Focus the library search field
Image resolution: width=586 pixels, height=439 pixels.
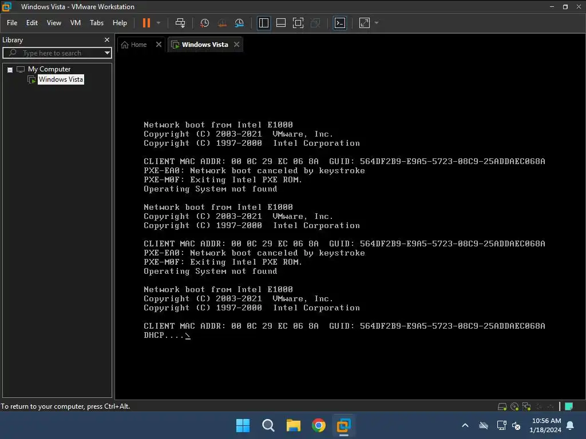pos(56,53)
